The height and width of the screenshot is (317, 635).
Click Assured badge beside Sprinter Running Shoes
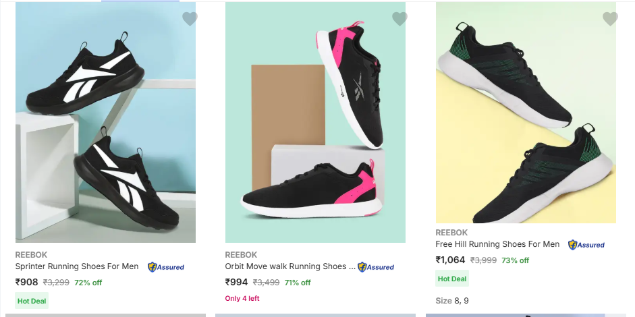point(166,267)
